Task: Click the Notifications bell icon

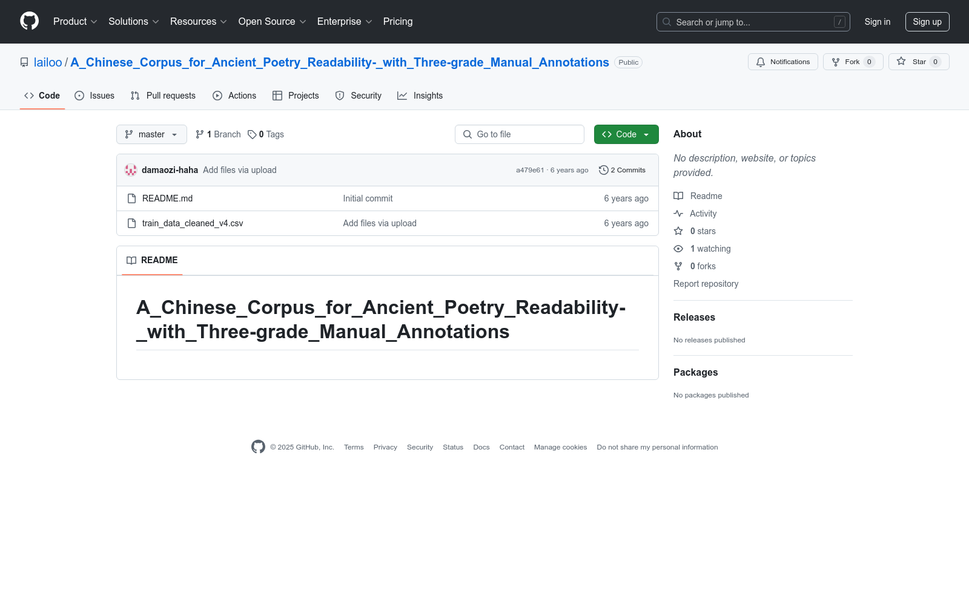Action: pyautogui.click(x=761, y=62)
